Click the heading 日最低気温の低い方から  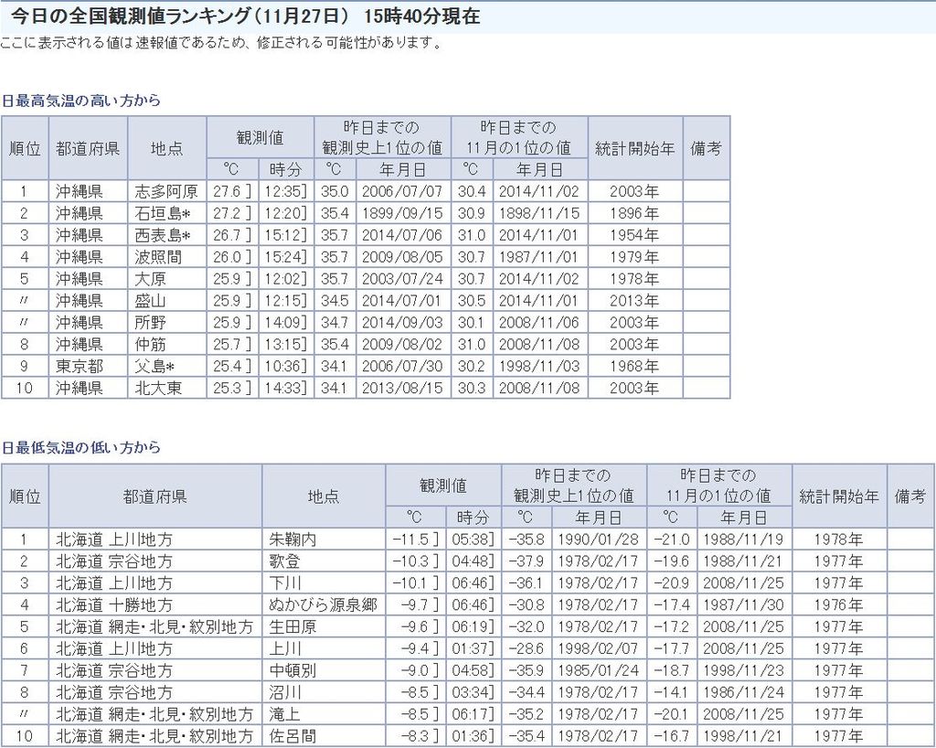pos(81,447)
